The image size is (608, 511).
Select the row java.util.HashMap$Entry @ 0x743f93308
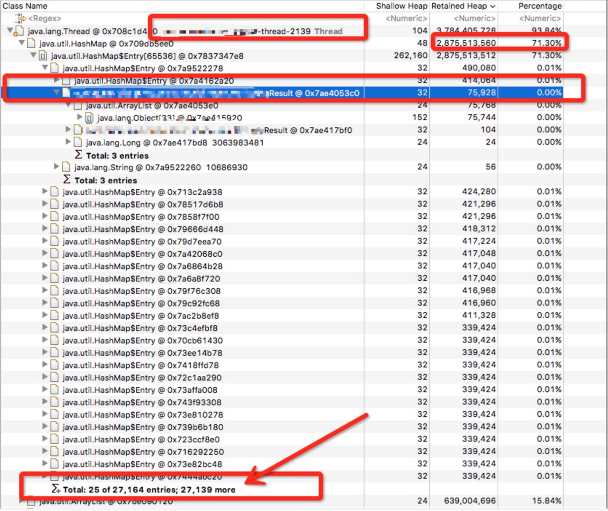[281, 402]
